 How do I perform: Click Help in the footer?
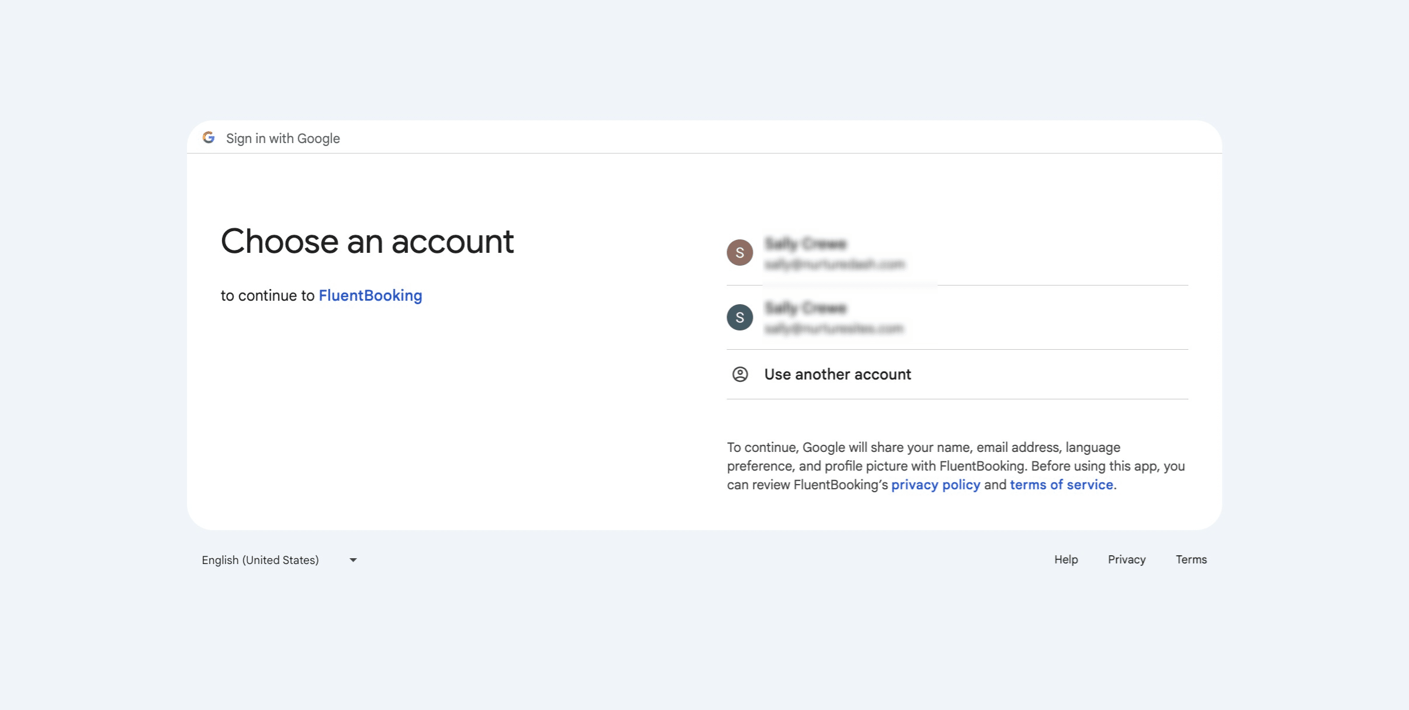1065,559
